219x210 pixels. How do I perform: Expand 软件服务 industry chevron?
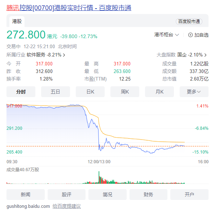64,55
